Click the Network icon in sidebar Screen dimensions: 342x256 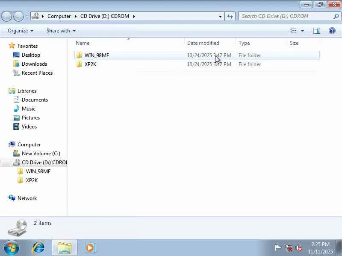pos(12,198)
